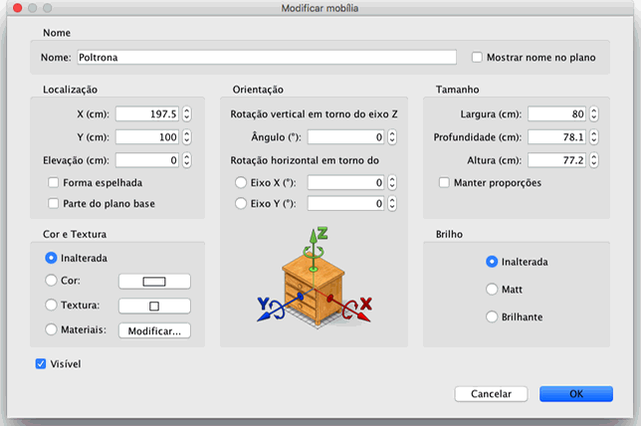Adjust the X (cm) stepper arrows

186,113
